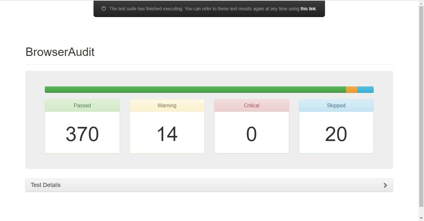Click the scrollbar up arrow
The height and width of the screenshot is (221, 424).
coord(421,3)
